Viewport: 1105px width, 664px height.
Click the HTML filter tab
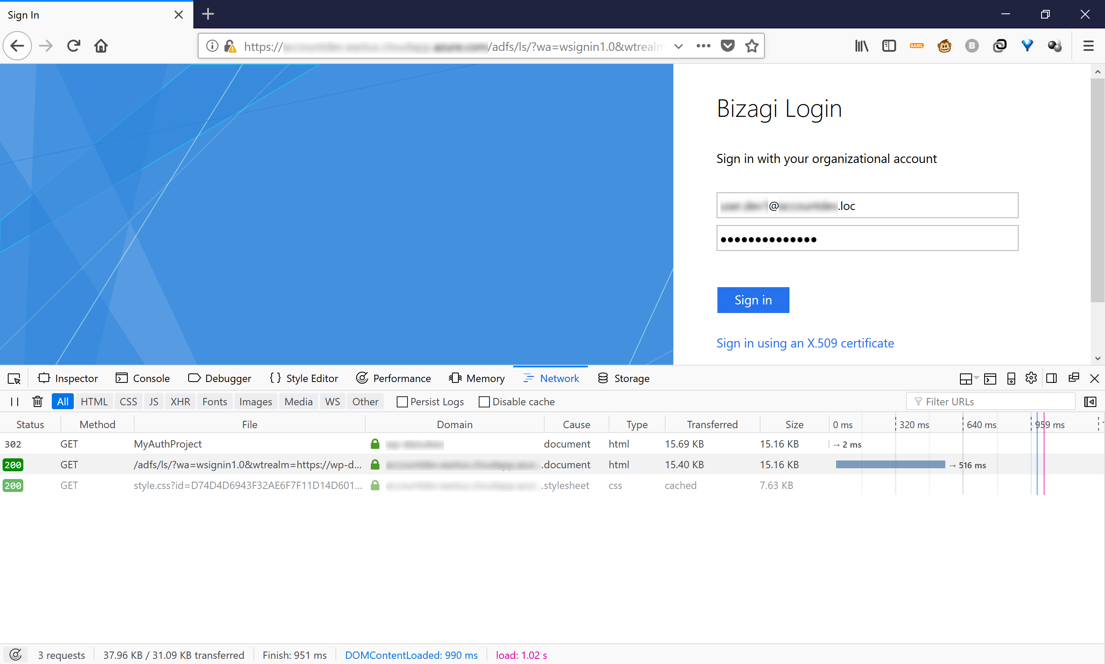[x=94, y=401]
